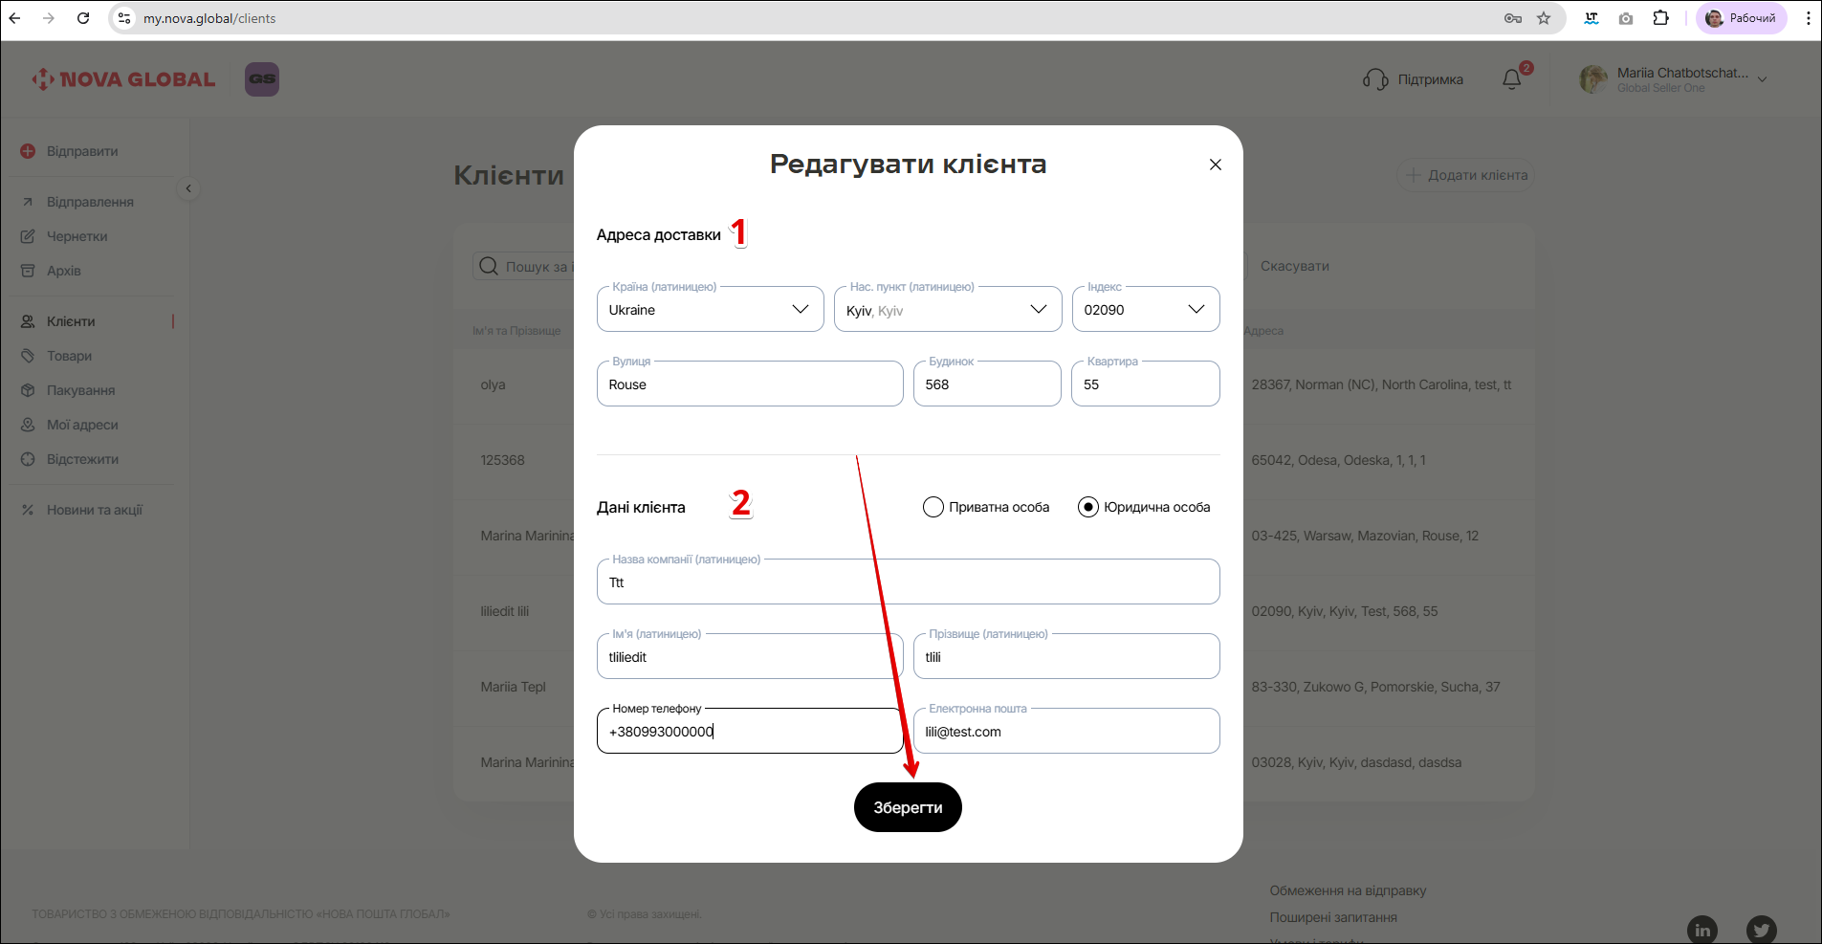The height and width of the screenshot is (944, 1822).
Task: Open the Індекс dropdown showing 02090
Action: [1146, 309]
